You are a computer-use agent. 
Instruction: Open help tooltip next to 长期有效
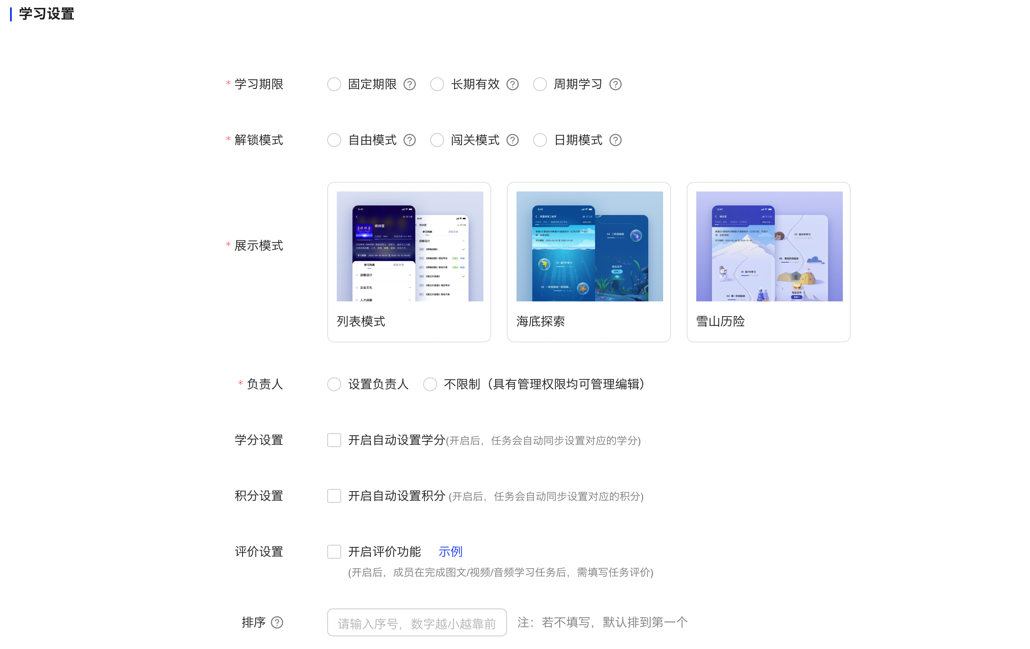(512, 84)
